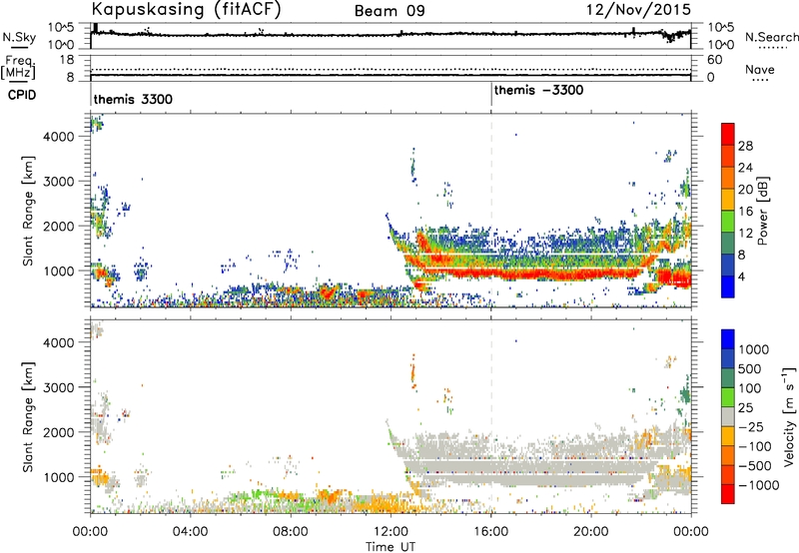This screenshot has height=553, width=799.
Task: Click the date "12/Nov/2015"
Action: click(638, 9)
